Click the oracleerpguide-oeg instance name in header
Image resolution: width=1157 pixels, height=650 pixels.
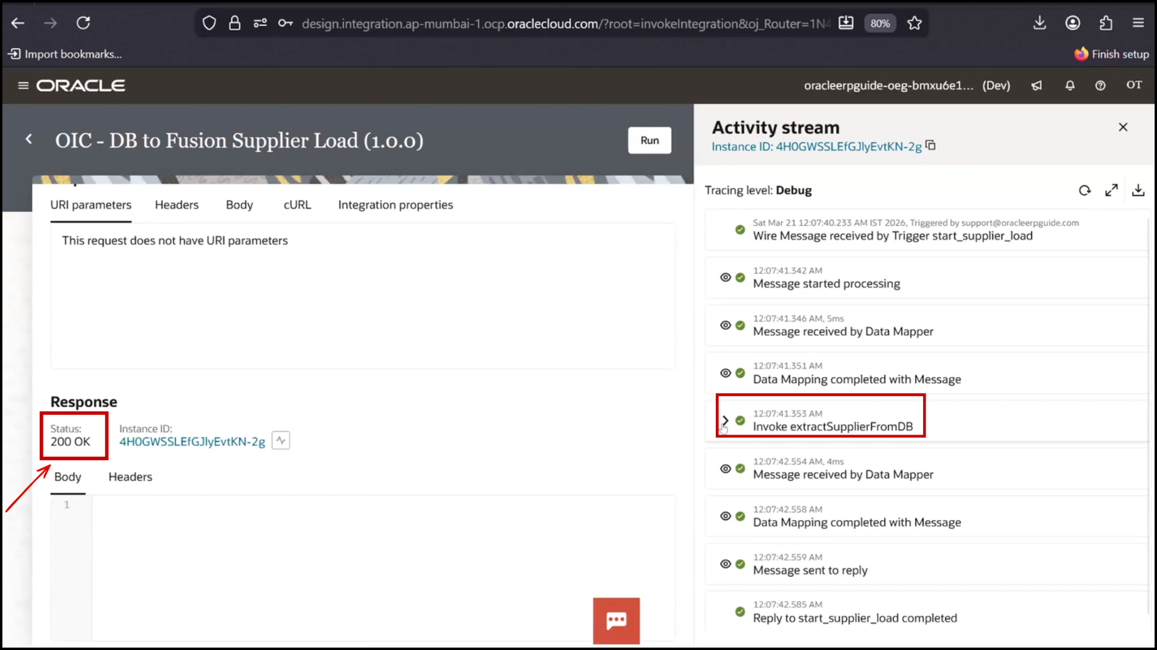[x=888, y=85]
